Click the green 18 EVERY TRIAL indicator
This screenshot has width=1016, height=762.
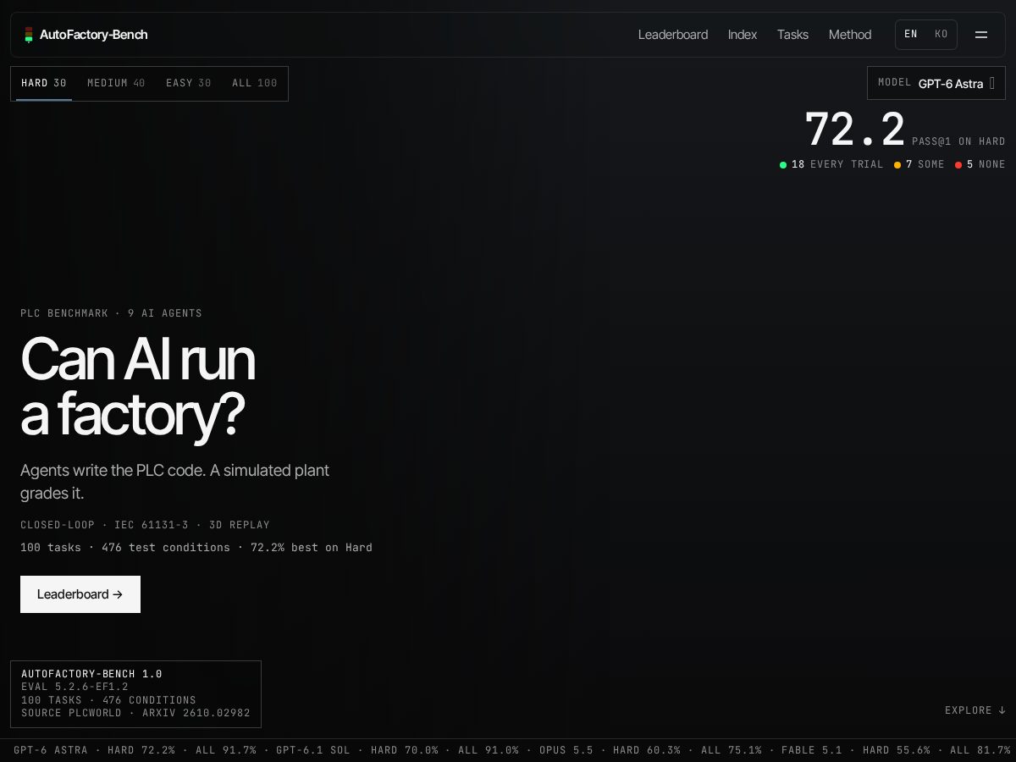pos(831,164)
